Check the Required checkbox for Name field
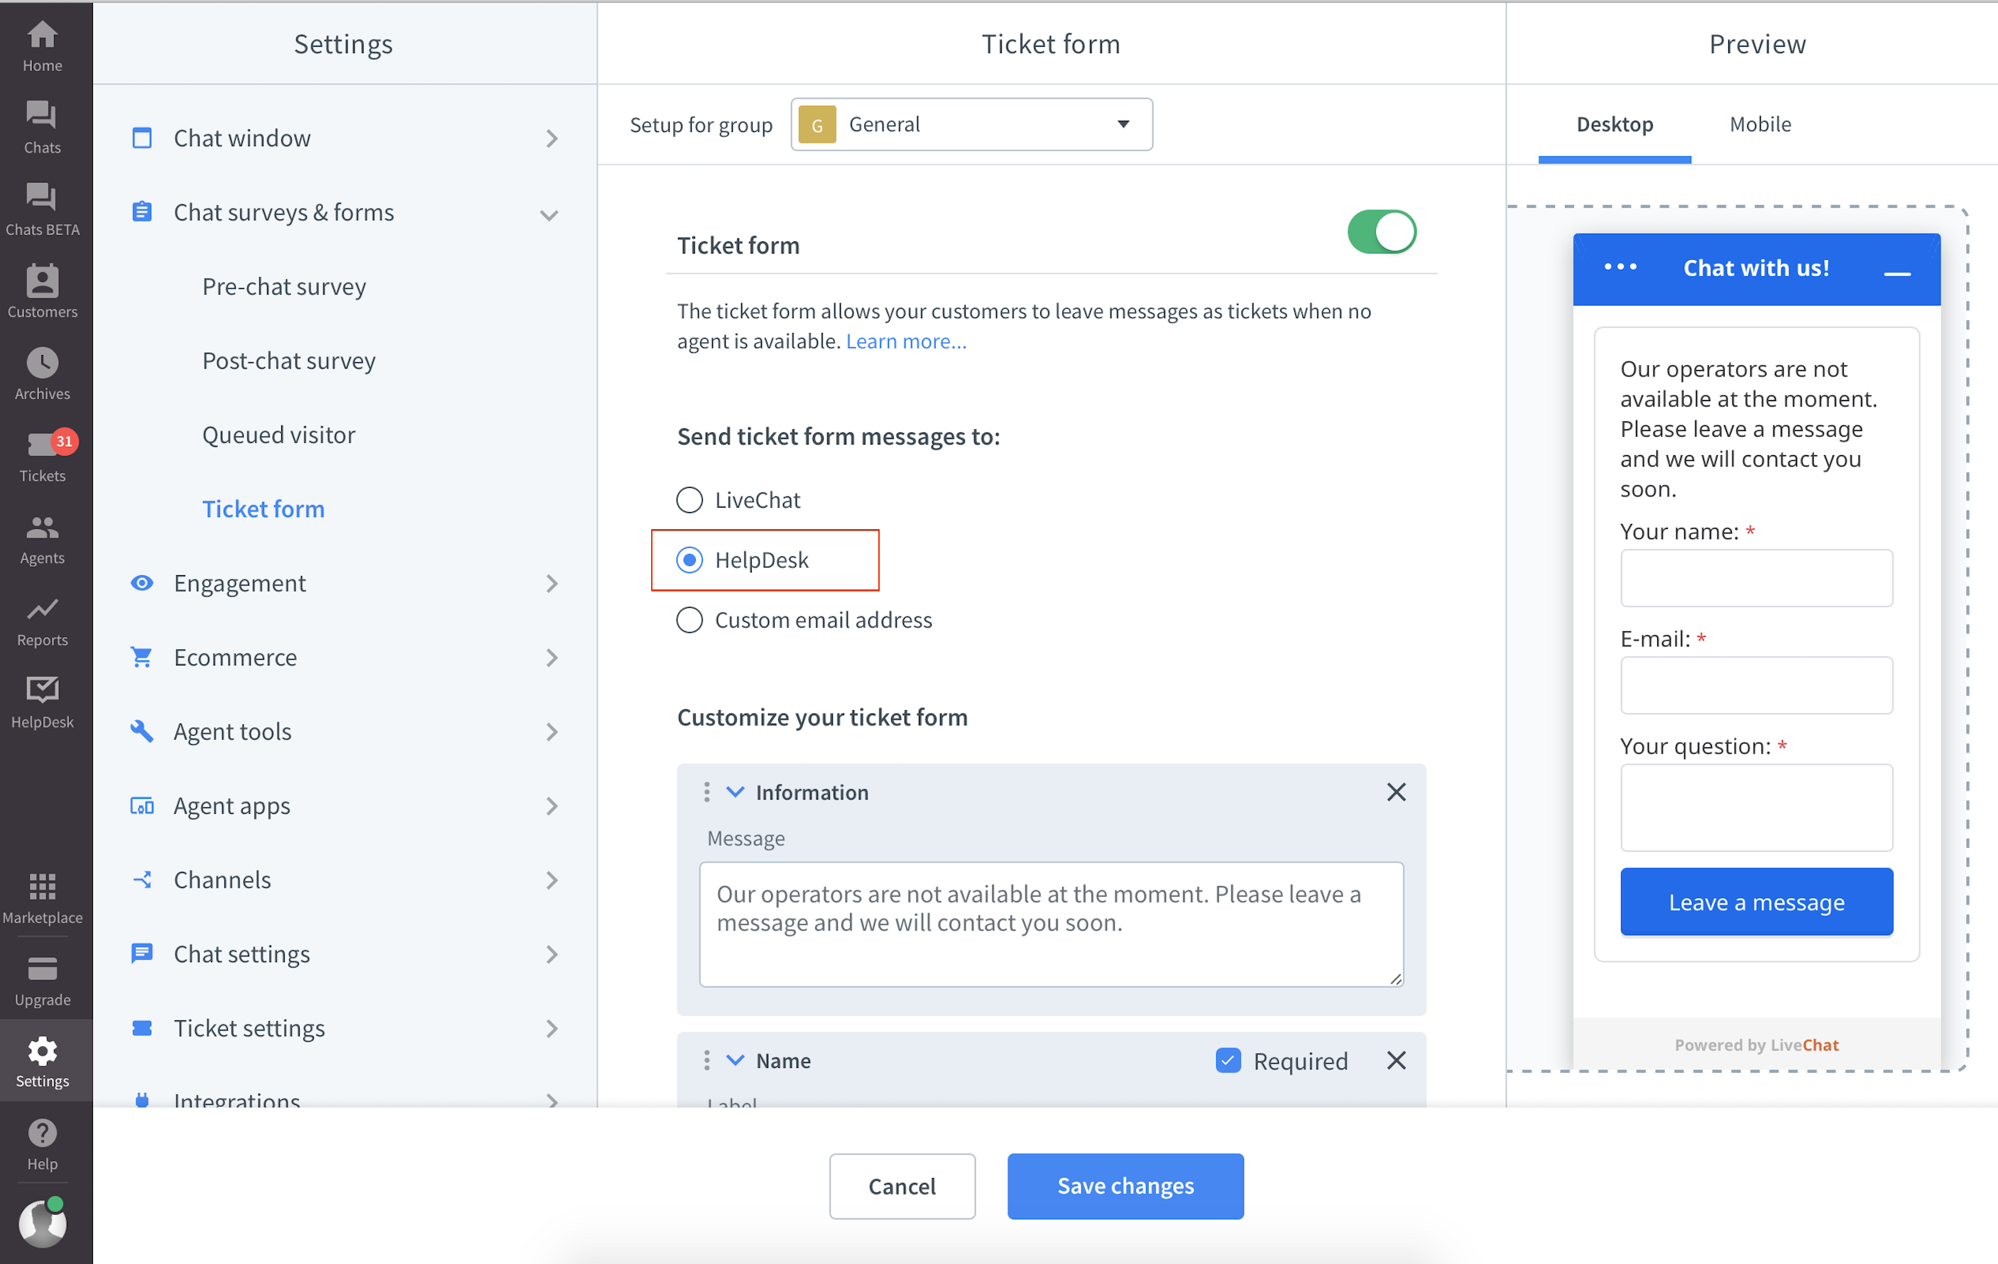The height and width of the screenshot is (1264, 1998). (1227, 1059)
